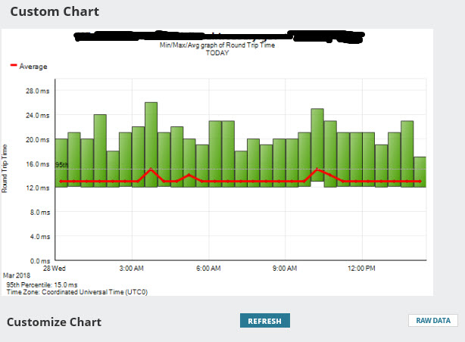465x342 pixels.
Task: Click the 12.0 ms y-axis label
Action: [38, 188]
